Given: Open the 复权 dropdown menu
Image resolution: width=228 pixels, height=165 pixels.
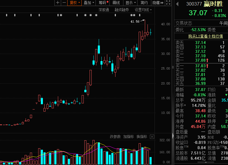Looking at the screenshot, I should click(74, 3).
